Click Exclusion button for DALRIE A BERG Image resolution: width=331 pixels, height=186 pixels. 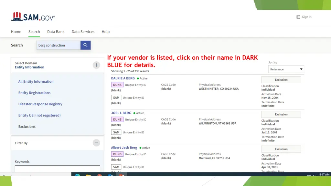point(281,80)
